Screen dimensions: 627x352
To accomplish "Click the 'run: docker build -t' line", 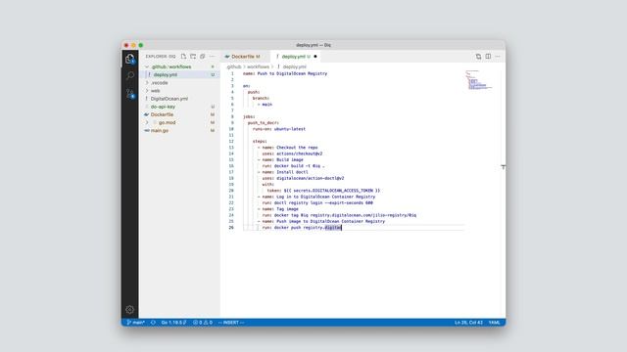I will click(x=294, y=166).
